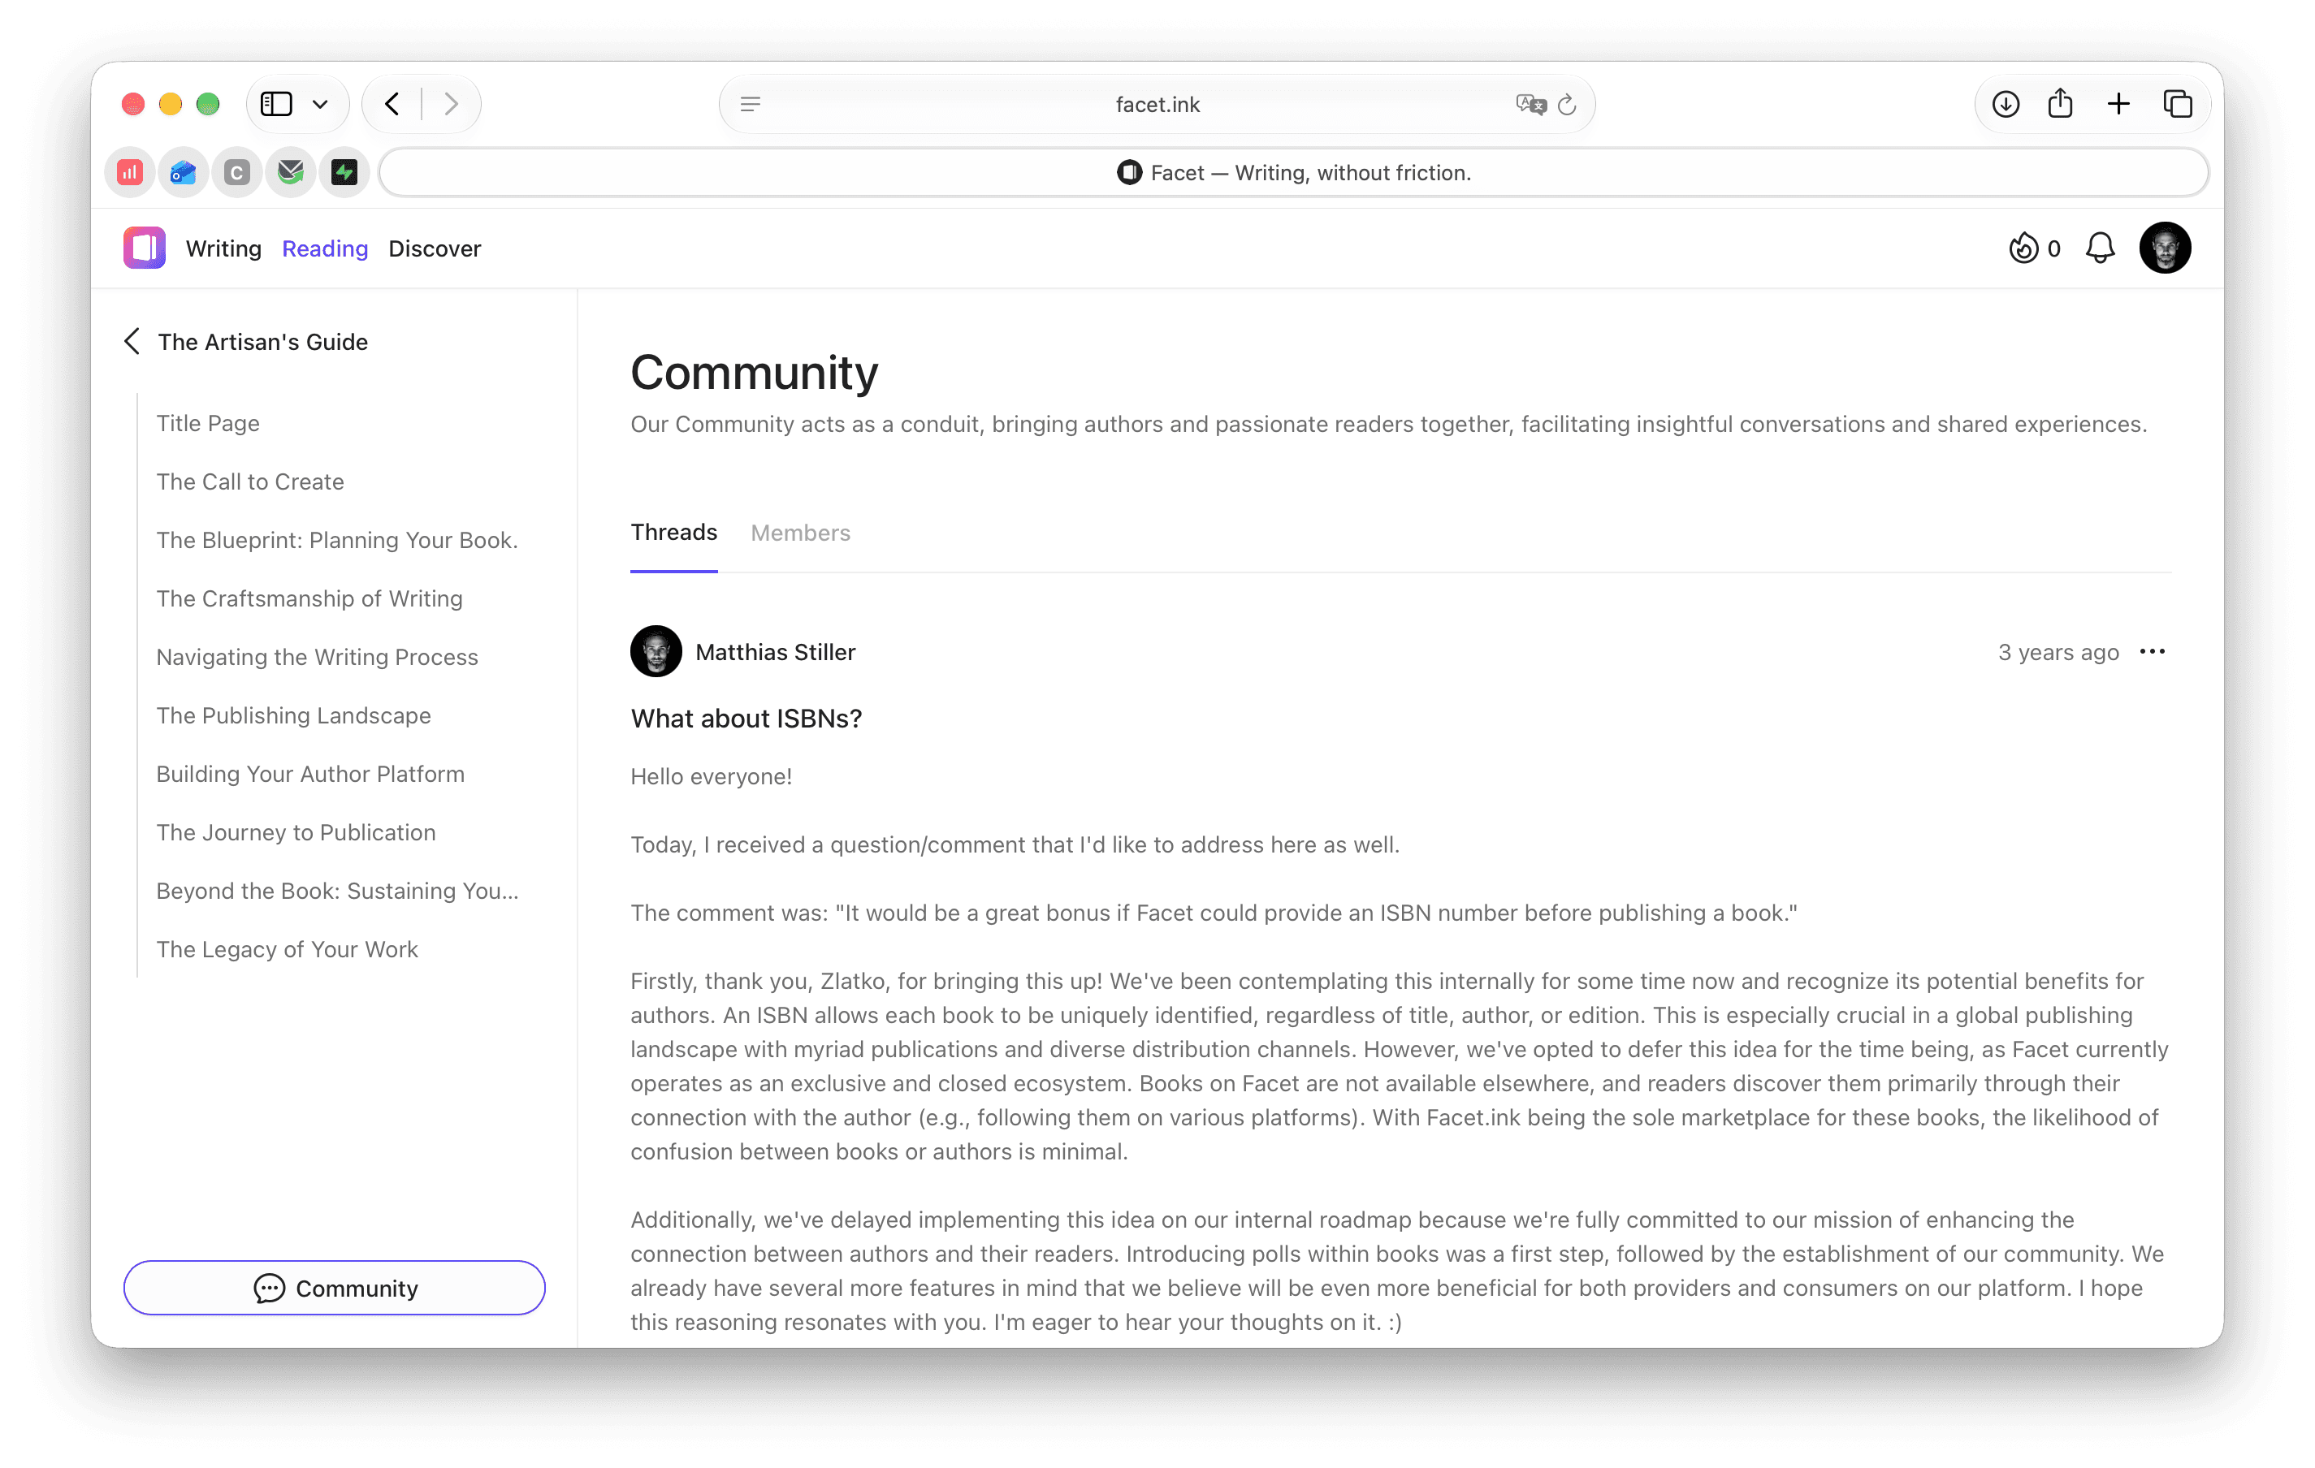
Task: Open The Blueprint: Planning Your Book chapter
Action: (336, 540)
